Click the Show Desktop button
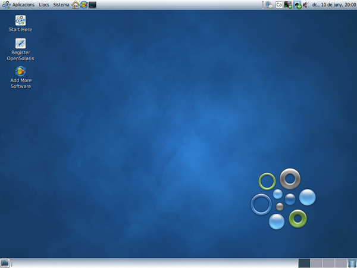357x268 pixels. pos(5,263)
